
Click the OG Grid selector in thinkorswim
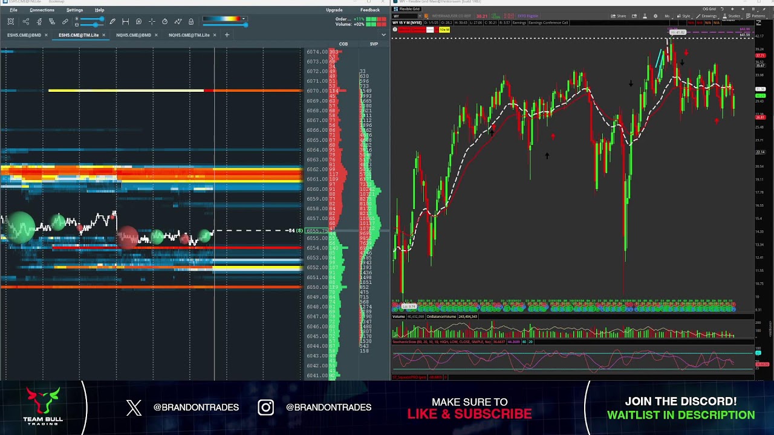(709, 9)
